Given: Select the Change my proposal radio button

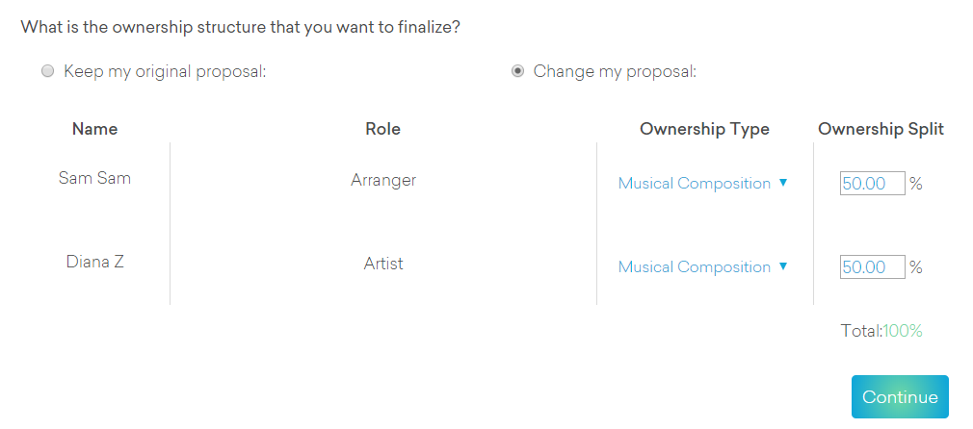Looking at the screenshot, I should click(518, 71).
